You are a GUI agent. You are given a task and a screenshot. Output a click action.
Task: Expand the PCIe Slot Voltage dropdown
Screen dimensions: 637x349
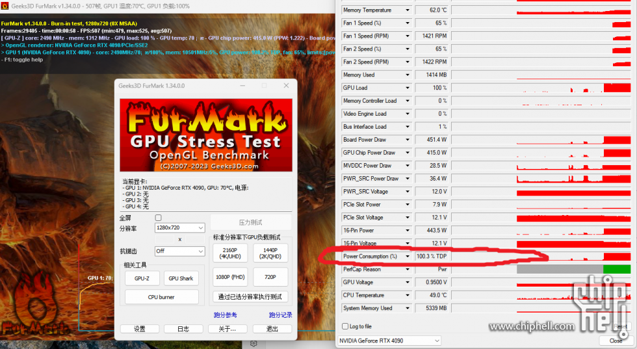[x=408, y=218]
